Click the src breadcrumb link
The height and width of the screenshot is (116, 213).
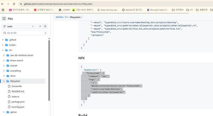[67, 17]
